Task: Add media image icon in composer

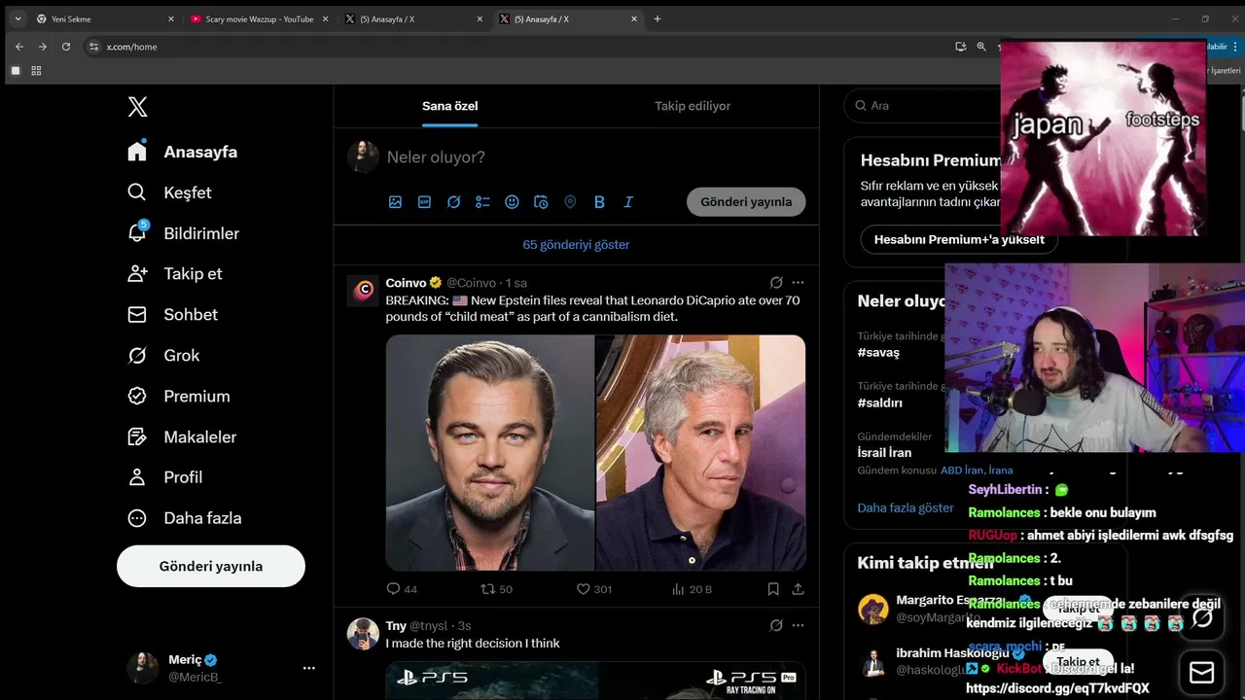Action: pos(395,202)
